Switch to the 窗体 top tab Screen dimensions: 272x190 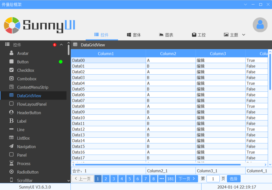coord(134,35)
